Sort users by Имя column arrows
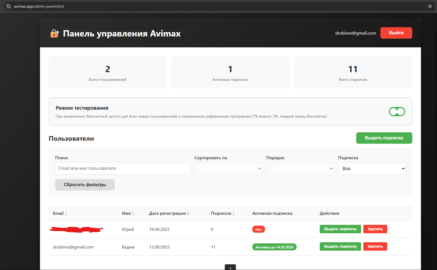 click(133, 214)
